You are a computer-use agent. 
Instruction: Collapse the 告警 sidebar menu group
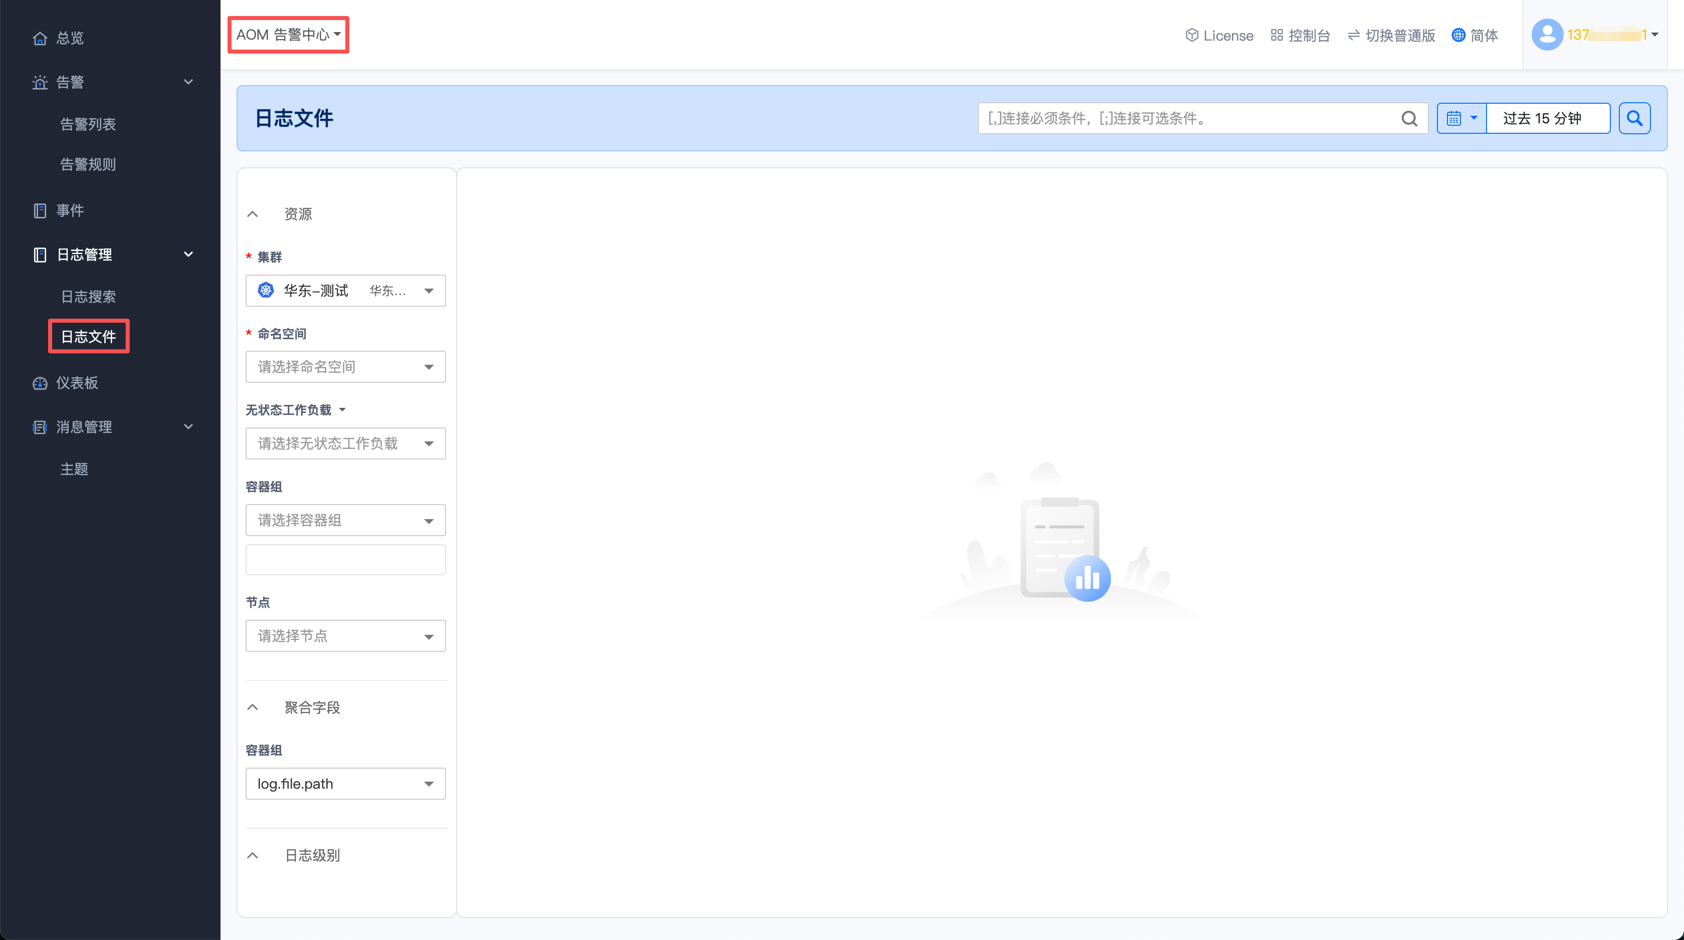[x=188, y=82]
